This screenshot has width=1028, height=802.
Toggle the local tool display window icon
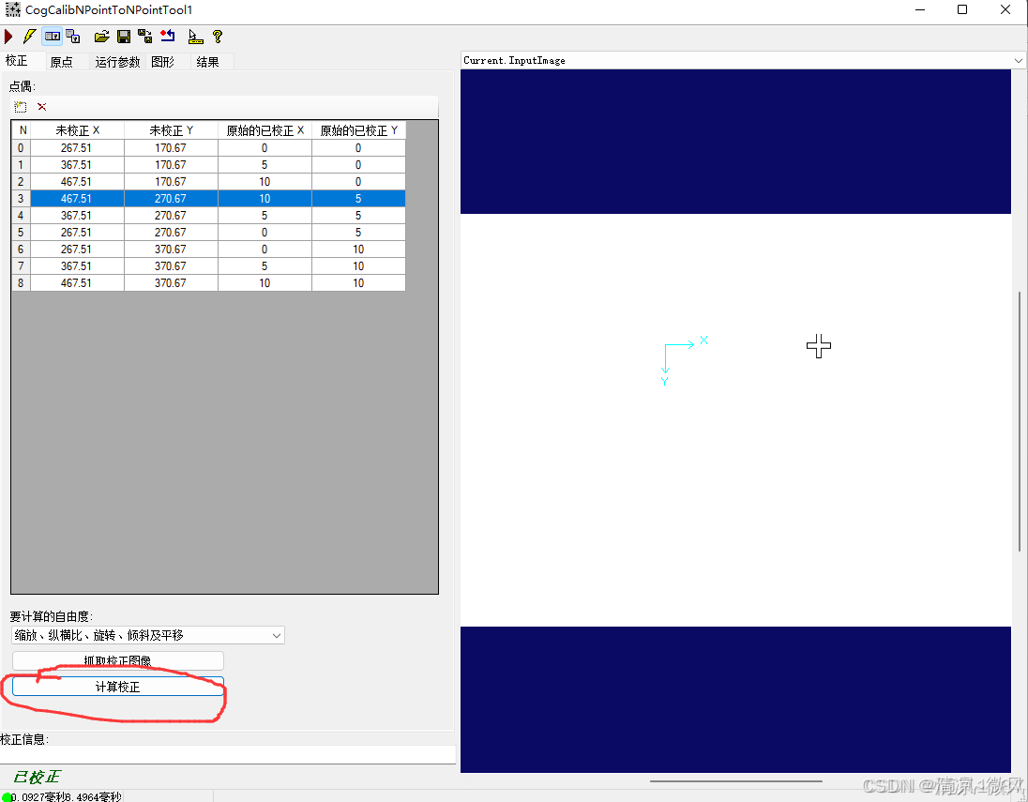(53, 36)
